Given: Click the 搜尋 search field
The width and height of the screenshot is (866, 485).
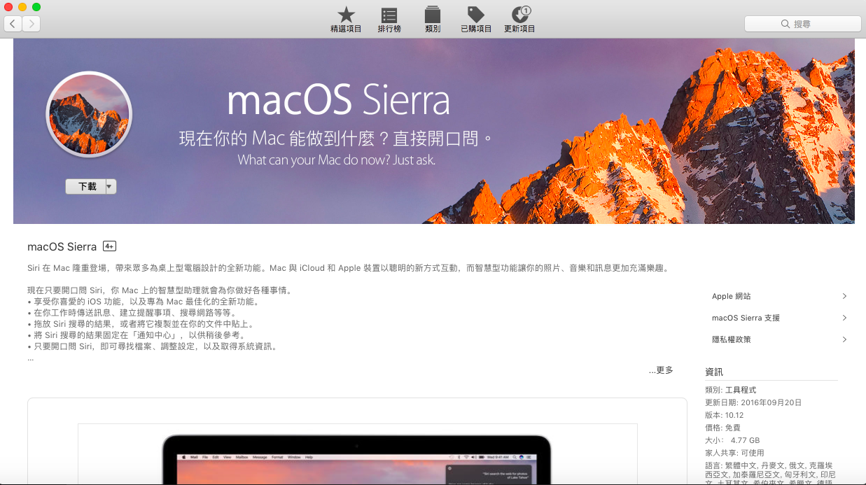Looking at the screenshot, I should (x=802, y=24).
